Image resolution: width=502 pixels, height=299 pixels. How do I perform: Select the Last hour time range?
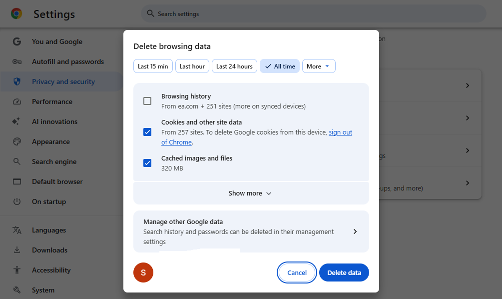[192, 66]
